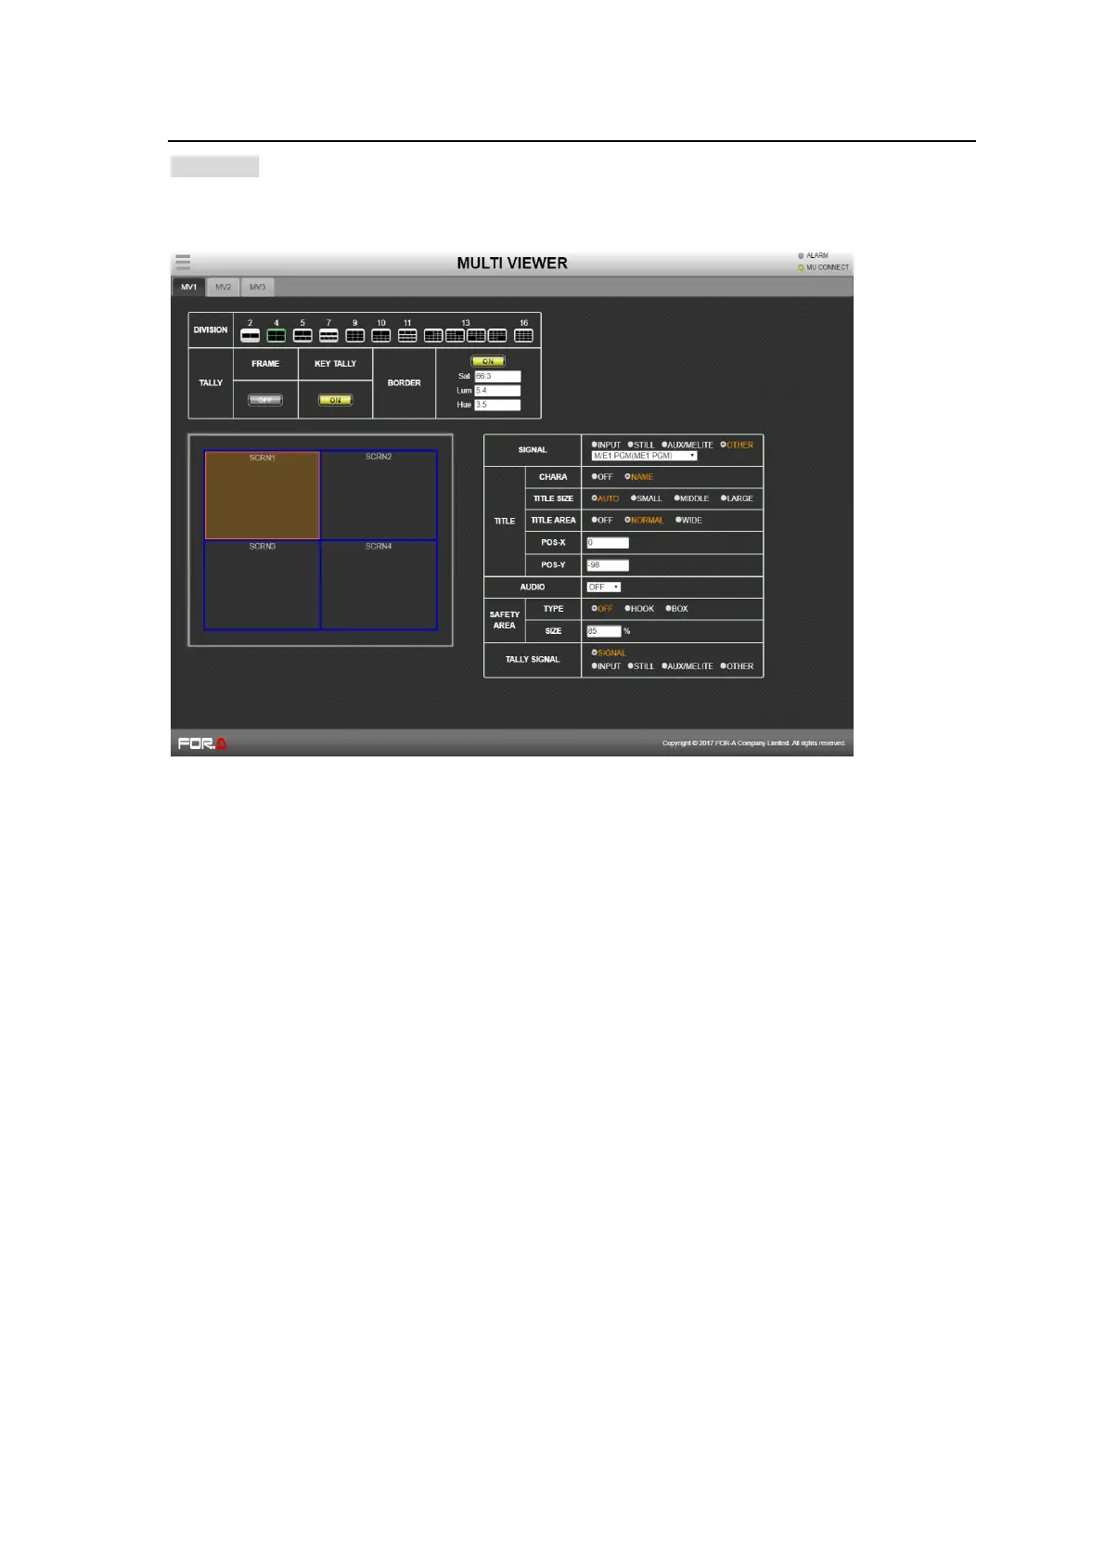Set TITLE AREA to WIDE

pyautogui.click(x=689, y=521)
